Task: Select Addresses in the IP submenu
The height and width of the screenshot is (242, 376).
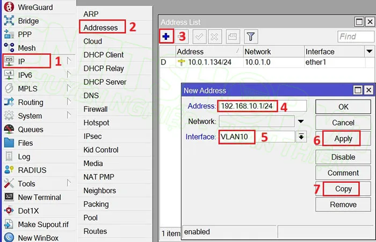Action: [x=101, y=27]
